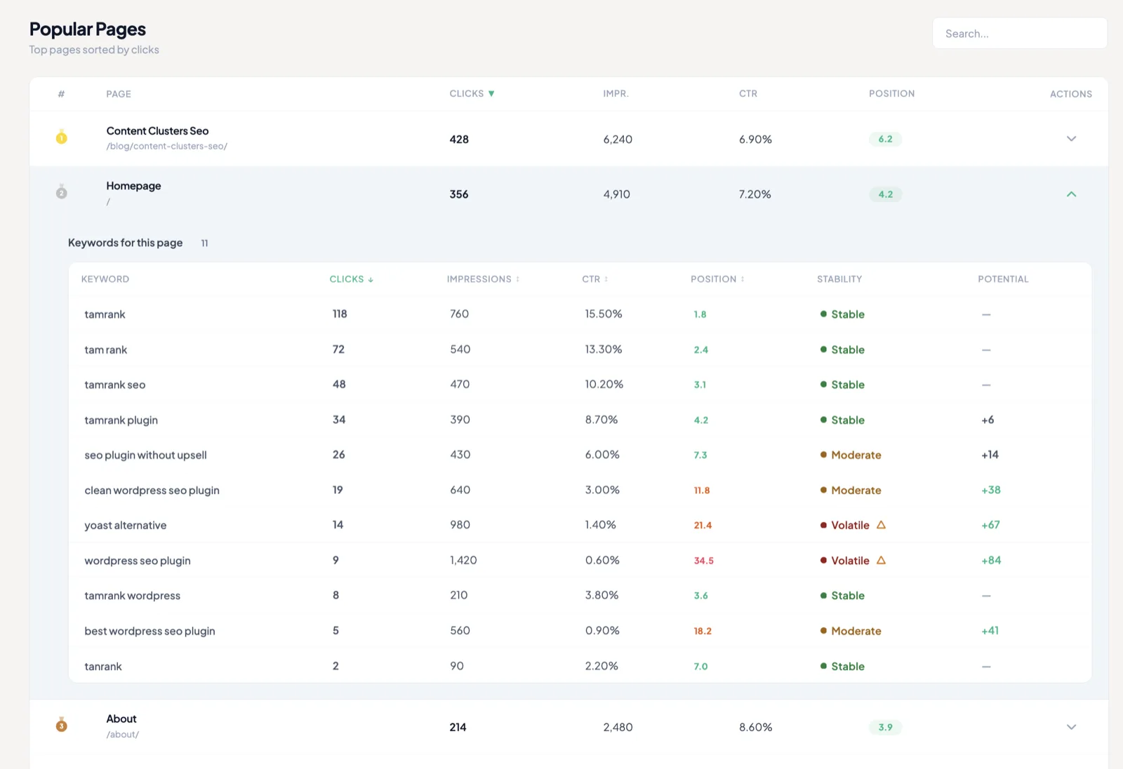Click the +14 potential value

(x=990, y=455)
